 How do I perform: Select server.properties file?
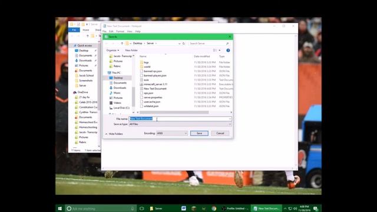click(x=153, y=97)
